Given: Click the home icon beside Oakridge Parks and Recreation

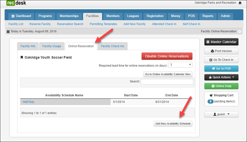Looking at the screenshot, I should [240, 3].
